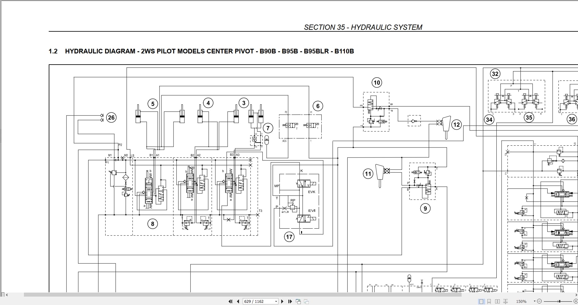This screenshot has width=578, height=305.
Task: Click the 1.2 HYDRAULIC DIAGRAM heading
Action: click(x=201, y=51)
